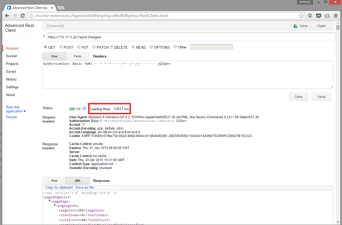Collapse the edgePage XML node
Viewport: 342px width, 225px height.
coord(49,201)
